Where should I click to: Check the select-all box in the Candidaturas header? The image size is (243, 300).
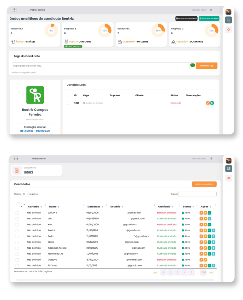[x=68, y=95]
